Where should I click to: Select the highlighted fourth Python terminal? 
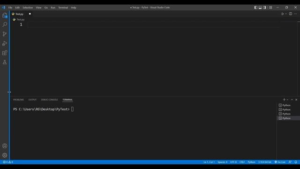pos(288,118)
